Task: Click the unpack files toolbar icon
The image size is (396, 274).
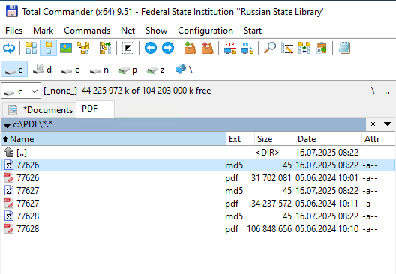Action: (x=207, y=48)
